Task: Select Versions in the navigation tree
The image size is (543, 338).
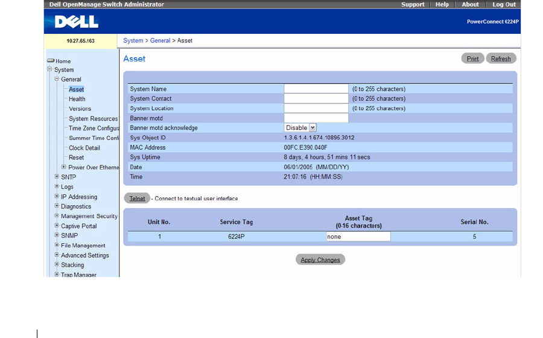Action: (x=80, y=109)
